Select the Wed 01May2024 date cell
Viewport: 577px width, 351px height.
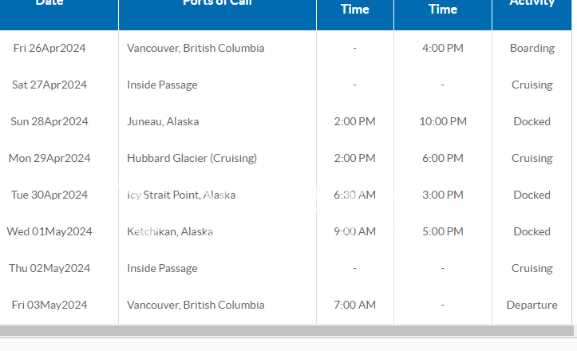(49, 231)
